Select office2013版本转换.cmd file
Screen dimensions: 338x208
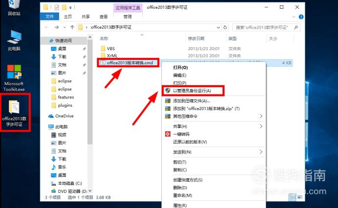[x=130, y=63]
